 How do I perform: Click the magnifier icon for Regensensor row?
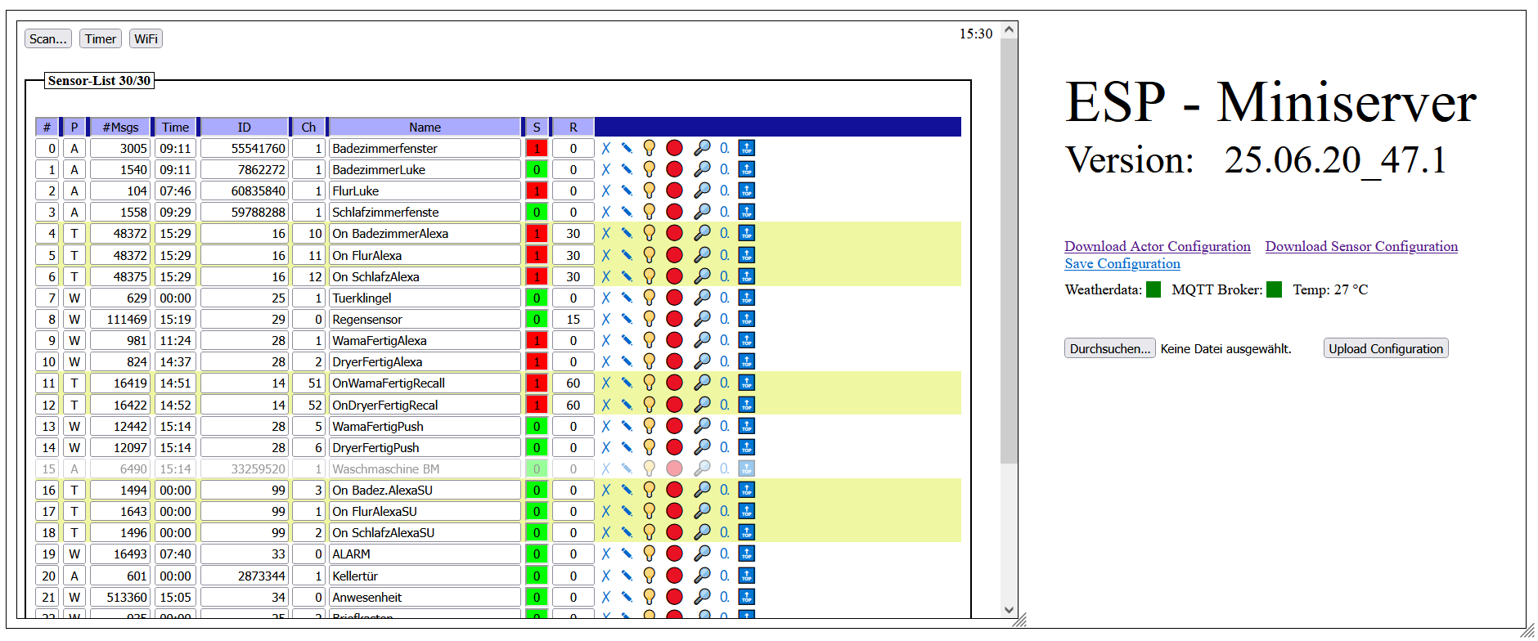click(x=702, y=320)
